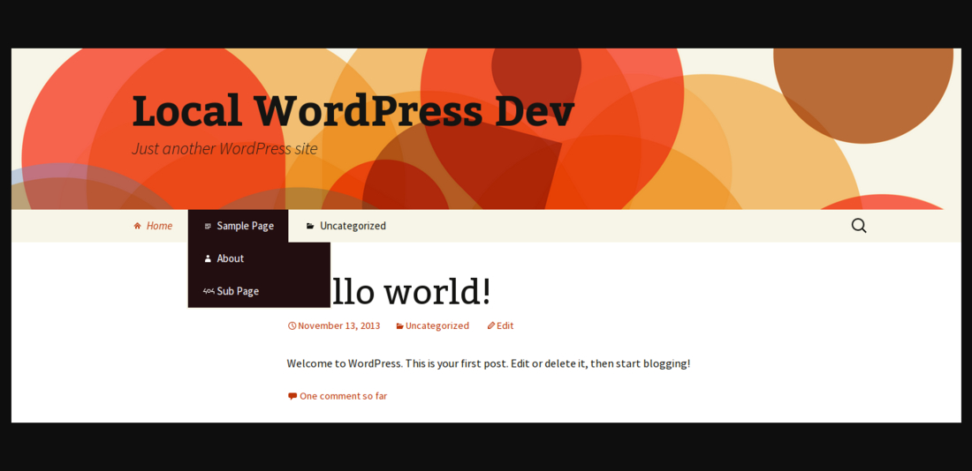This screenshot has width=972, height=471.
Task: Click the speech bubble comment icon
Action: (x=292, y=396)
